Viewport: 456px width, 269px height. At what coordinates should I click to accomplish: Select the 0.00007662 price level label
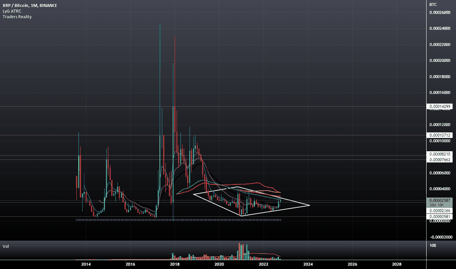click(439, 159)
